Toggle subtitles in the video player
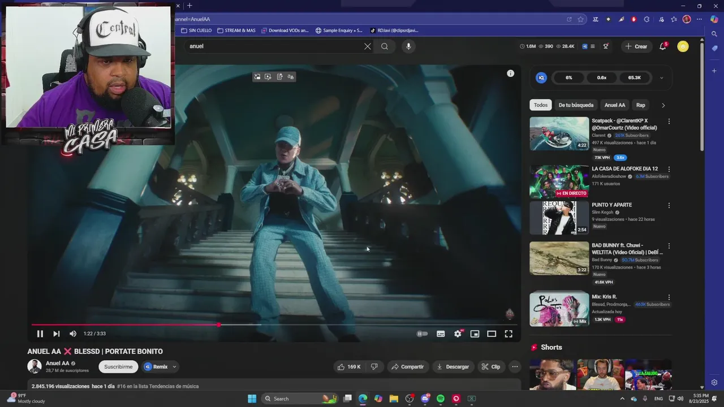This screenshot has width=724, height=407. point(441,334)
